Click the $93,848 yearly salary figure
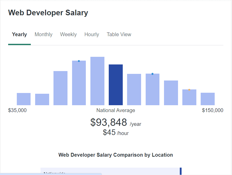The height and width of the screenshot is (175, 232). (109, 123)
